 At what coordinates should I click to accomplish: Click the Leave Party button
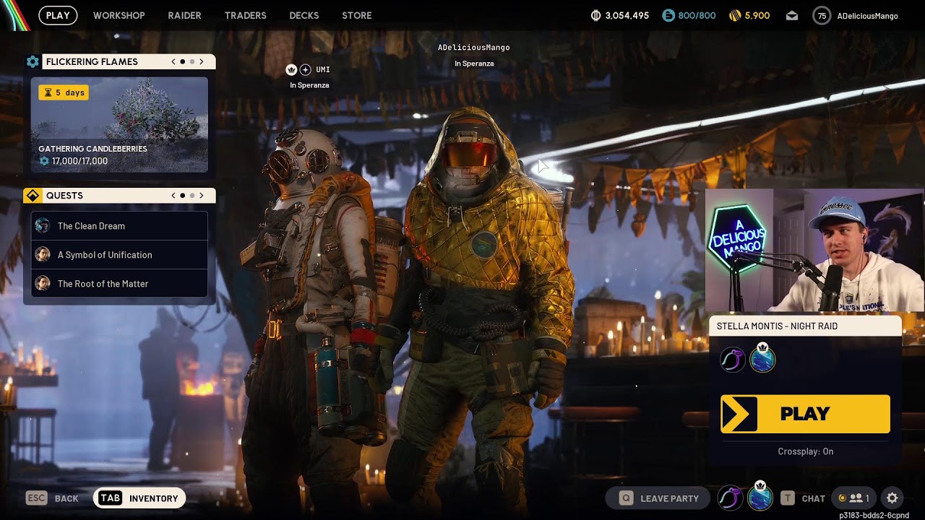pyautogui.click(x=659, y=498)
